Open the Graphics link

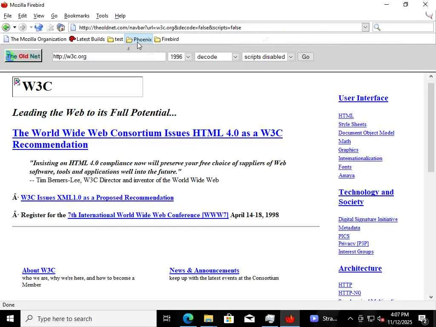(348, 150)
